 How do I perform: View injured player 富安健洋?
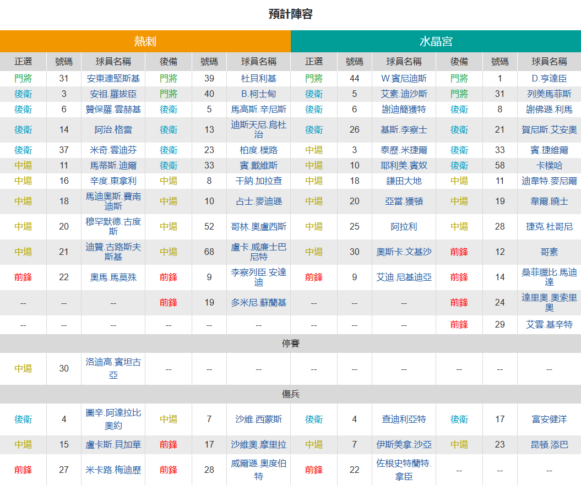click(x=549, y=419)
